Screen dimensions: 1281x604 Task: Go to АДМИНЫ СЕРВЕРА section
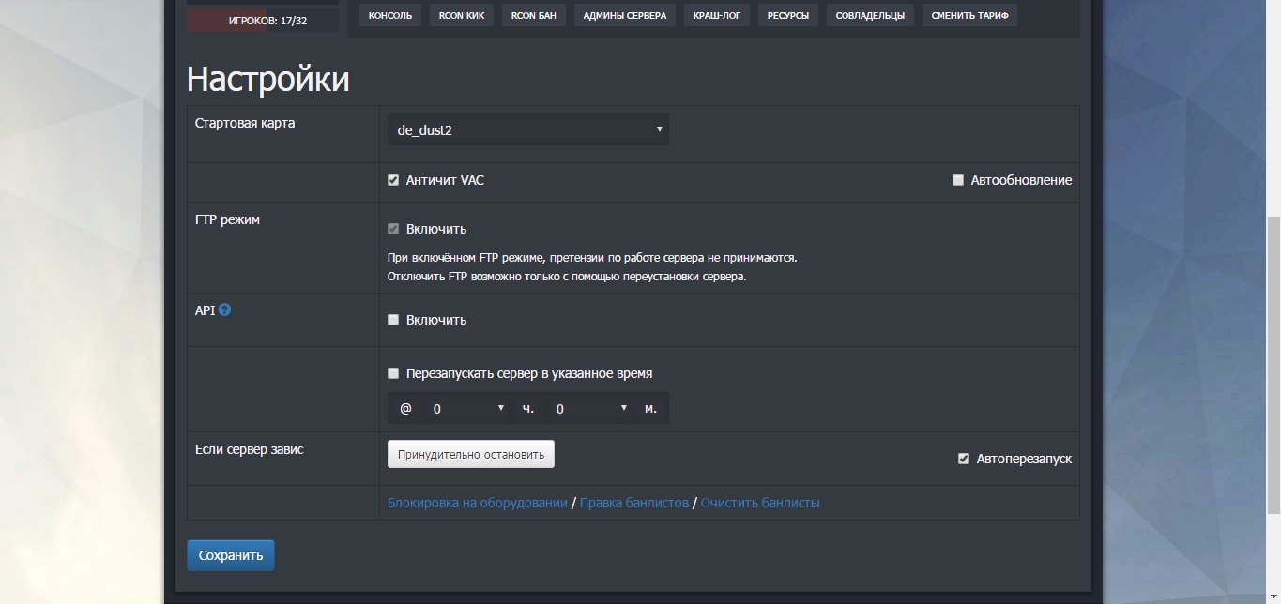625,15
